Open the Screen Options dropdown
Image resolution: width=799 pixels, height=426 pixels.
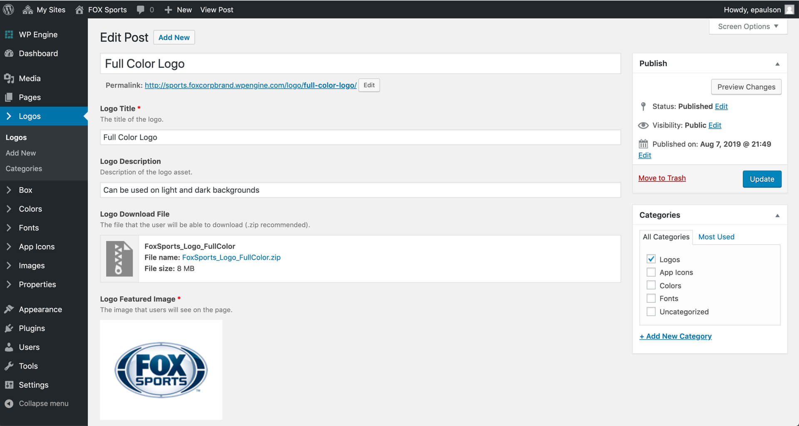[x=748, y=26]
